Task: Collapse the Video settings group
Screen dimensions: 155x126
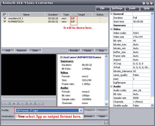Action: pyautogui.click(x=111, y=29)
